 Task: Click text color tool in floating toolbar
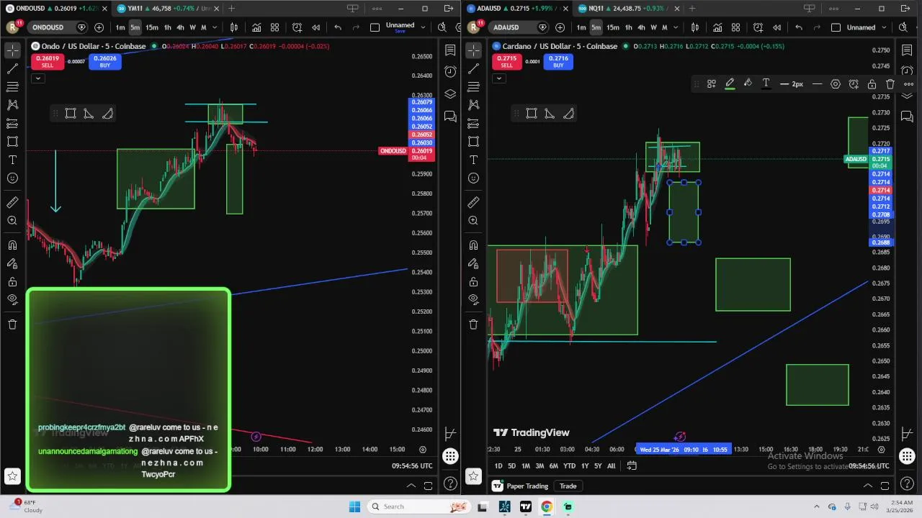click(x=766, y=84)
